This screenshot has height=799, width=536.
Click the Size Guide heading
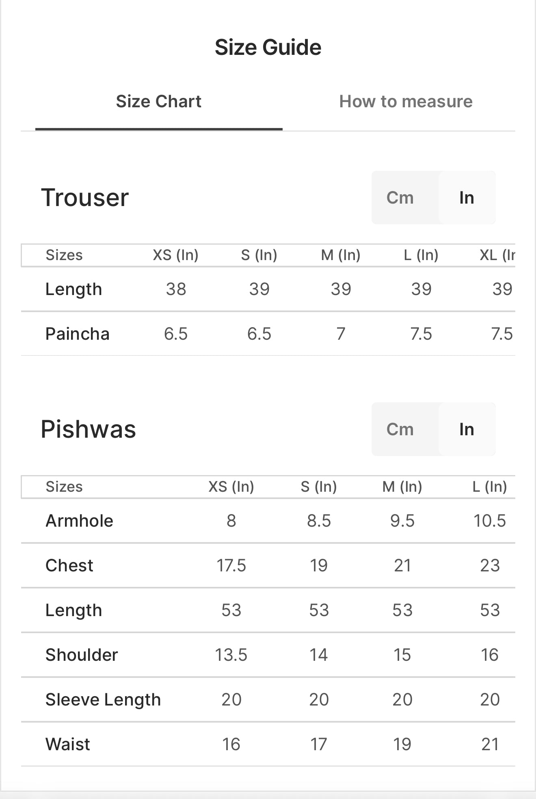268,48
